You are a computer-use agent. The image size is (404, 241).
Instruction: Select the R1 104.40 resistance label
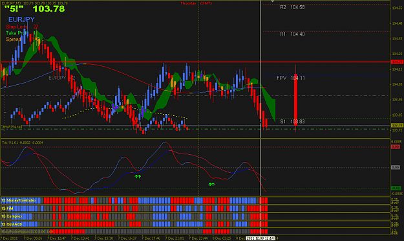pyautogui.click(x=292, y=34)
